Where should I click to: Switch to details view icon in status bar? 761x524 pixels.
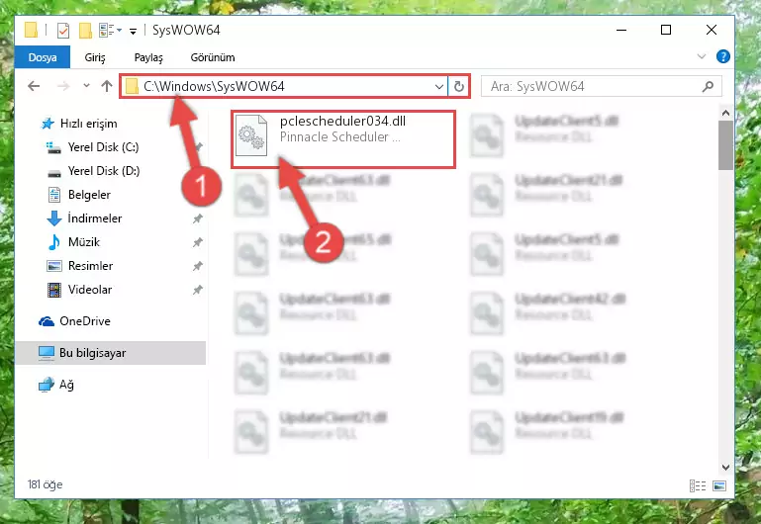pyautogui.click(x=698, y=485)
